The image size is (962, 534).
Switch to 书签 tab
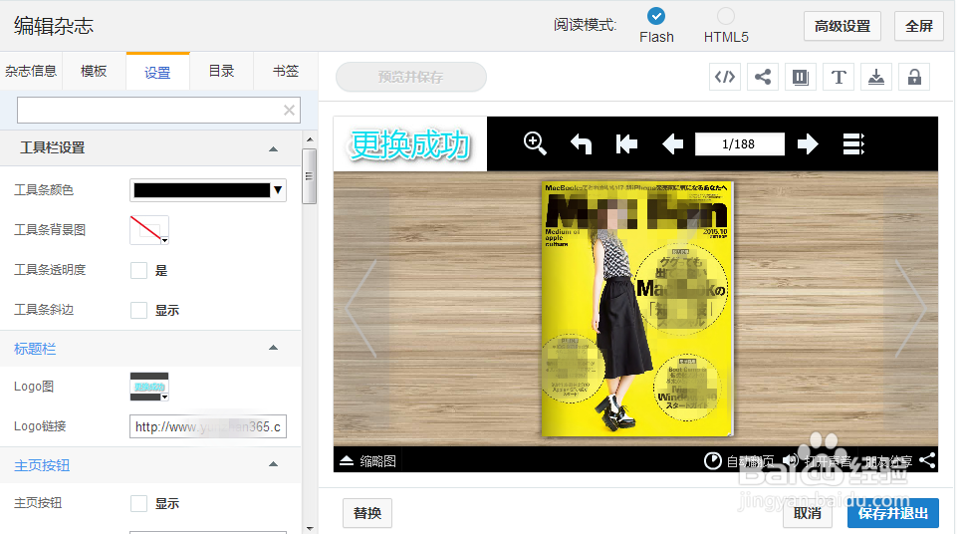click(286, 71)
